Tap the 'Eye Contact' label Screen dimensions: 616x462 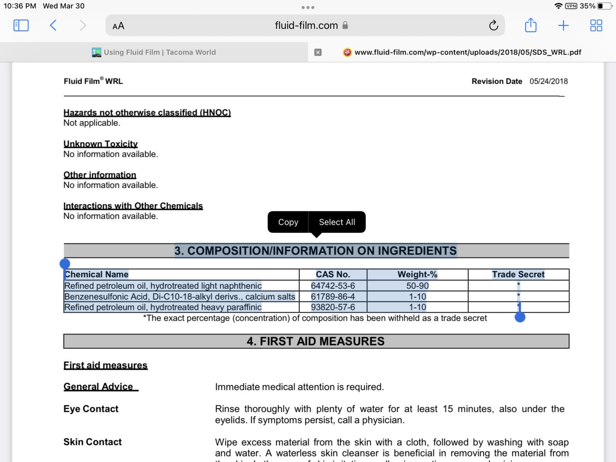(x=91, y=409)
